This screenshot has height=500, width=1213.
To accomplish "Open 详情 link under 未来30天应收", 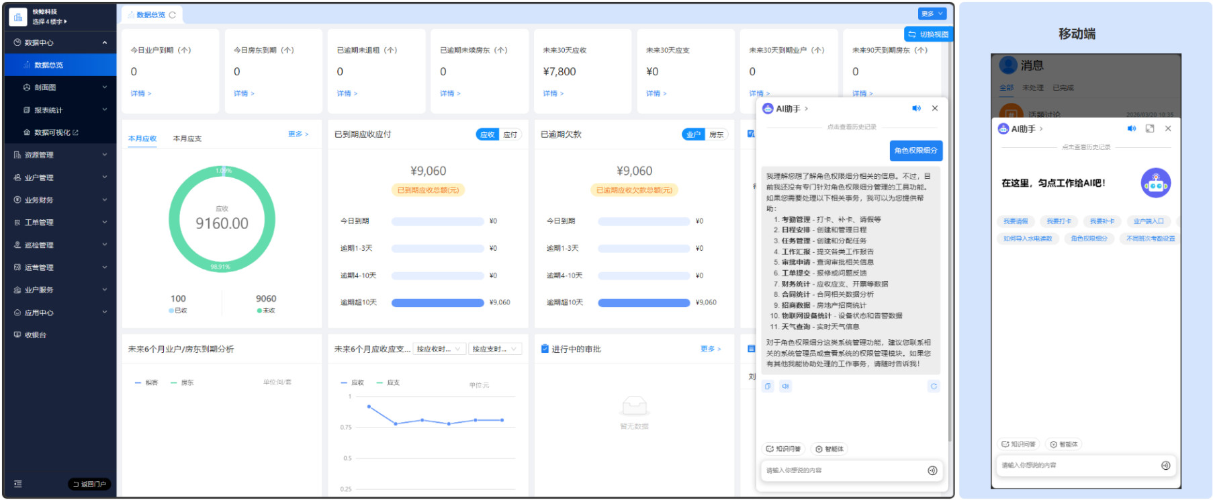I will [x=553, y=93].
